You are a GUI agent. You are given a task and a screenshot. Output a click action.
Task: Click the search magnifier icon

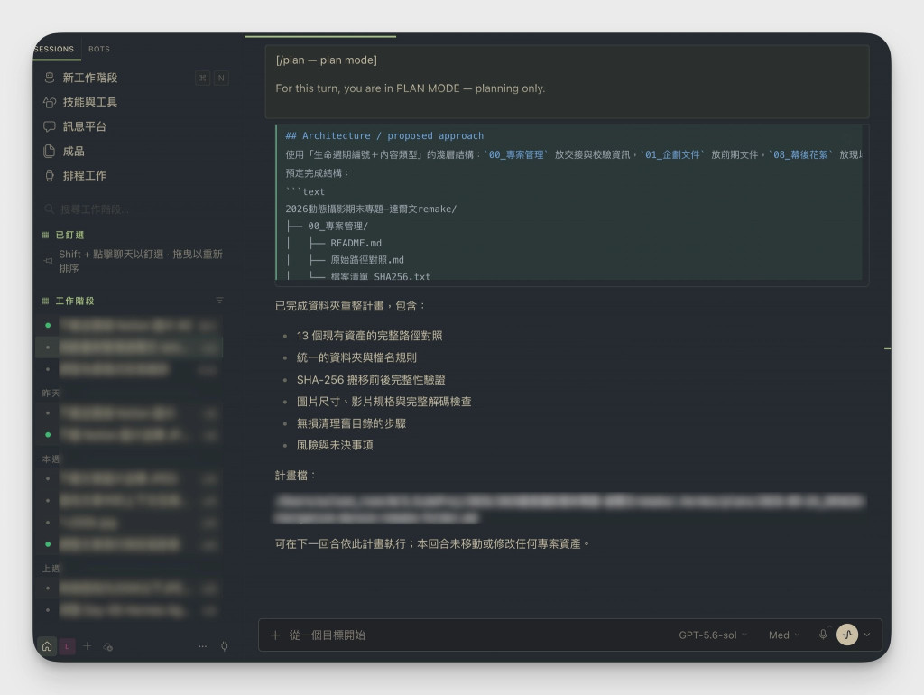[x=50, y=209]
